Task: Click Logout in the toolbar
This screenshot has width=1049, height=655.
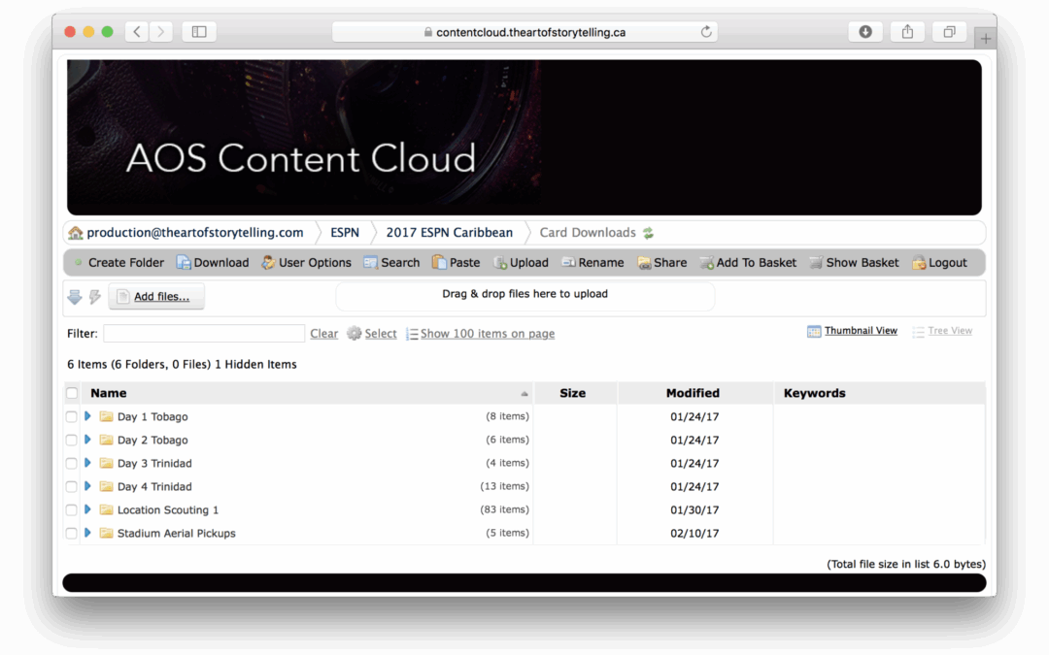Action: pyautogui.click(x=940, y=263)
